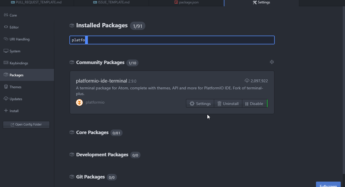345x187 pixels.
Task: Collapse the Git Packages section
Action: 90,177
